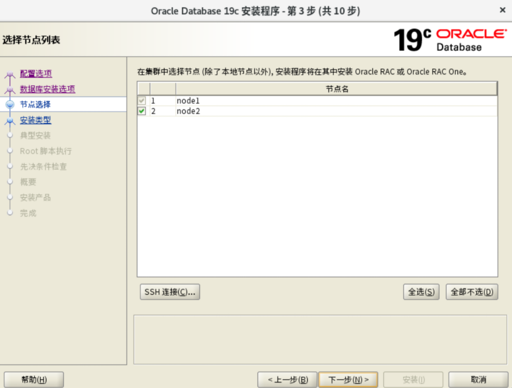Click the 数据库安装选项 step icon
Viewport: 512px width, 388px height.
(10, 90)
